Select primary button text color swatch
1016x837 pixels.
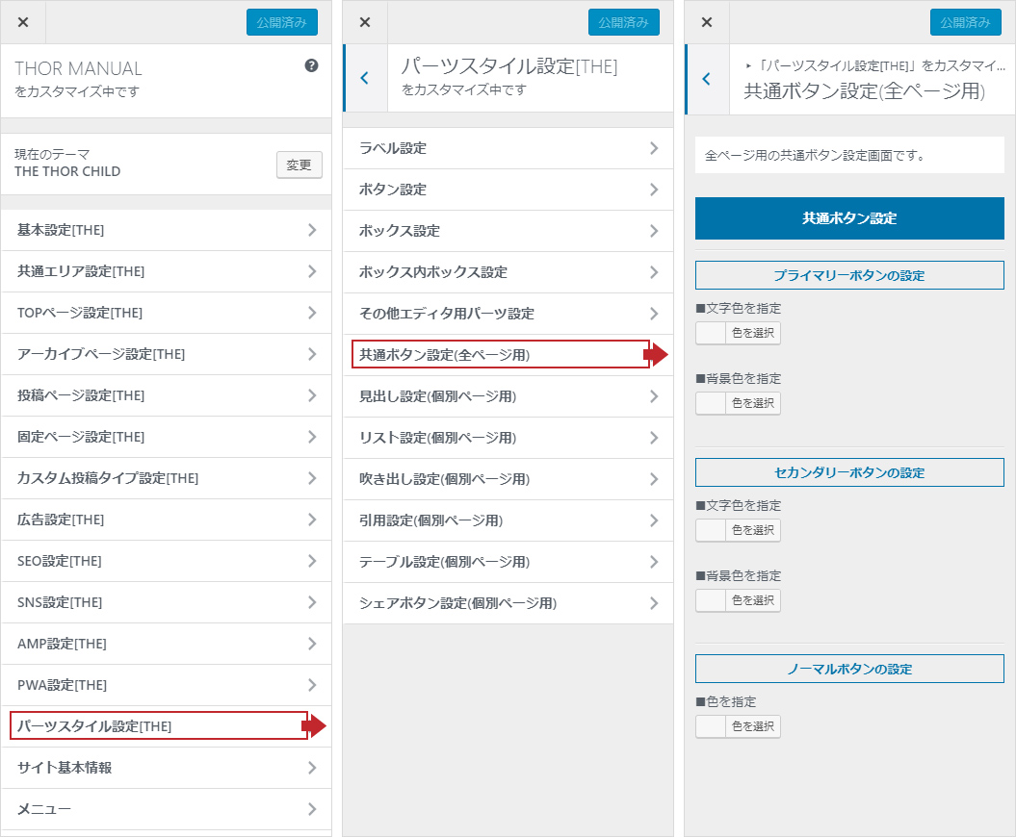pyautogui.click(x=738, y=334)
